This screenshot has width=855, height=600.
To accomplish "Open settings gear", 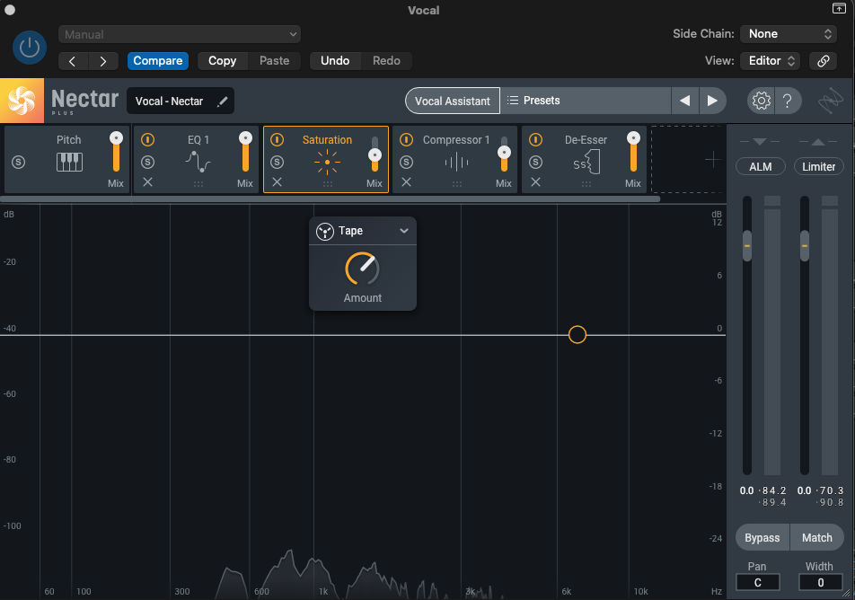I will click(x=762, y=101).
